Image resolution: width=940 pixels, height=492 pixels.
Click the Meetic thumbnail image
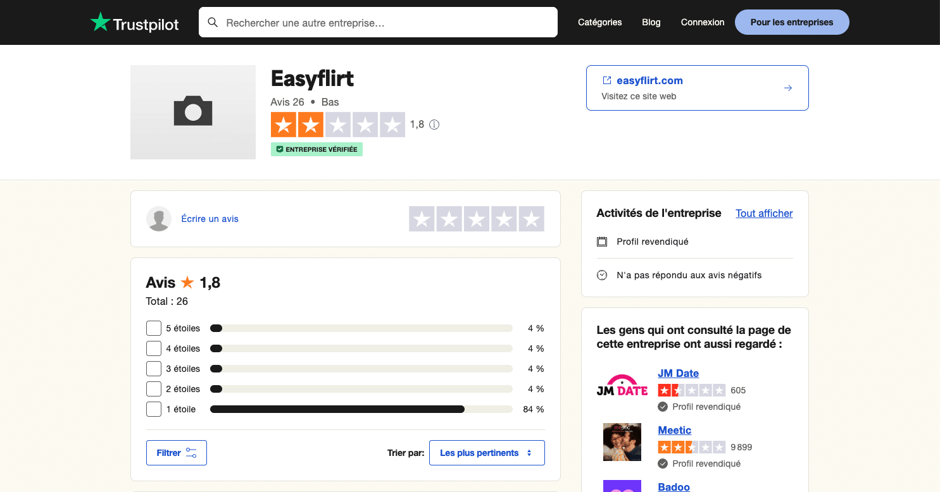tap(622, 442)
